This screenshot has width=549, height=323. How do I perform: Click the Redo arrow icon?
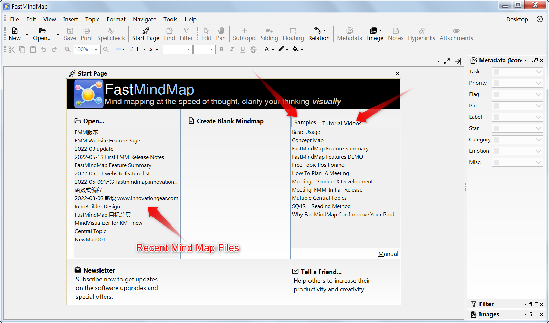(54, 49)
